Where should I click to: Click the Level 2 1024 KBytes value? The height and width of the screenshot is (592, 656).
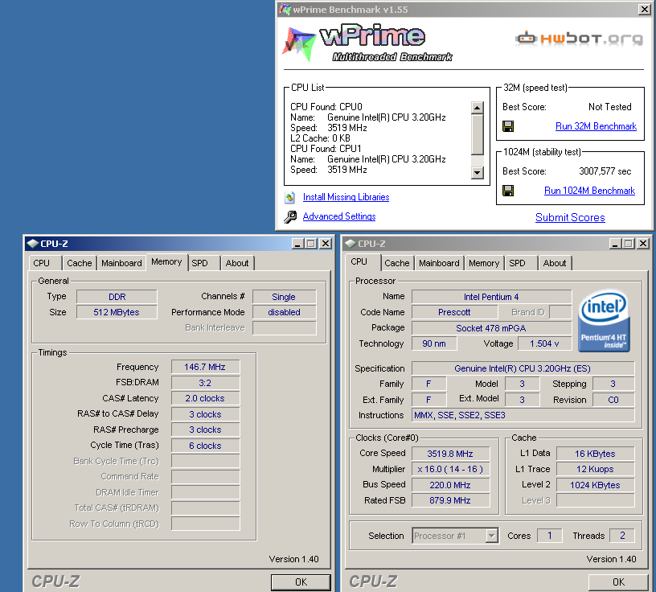point(596,485)
